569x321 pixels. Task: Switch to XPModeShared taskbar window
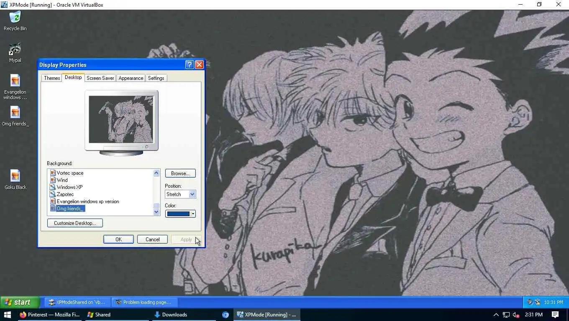click(77, 302)
